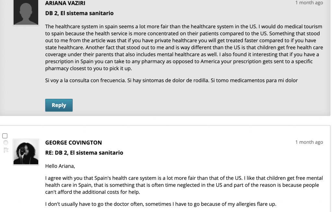The image size is (332, 212).
Task: Reply to Ariana Vaziri's post
Action: (x=59, y=105)
